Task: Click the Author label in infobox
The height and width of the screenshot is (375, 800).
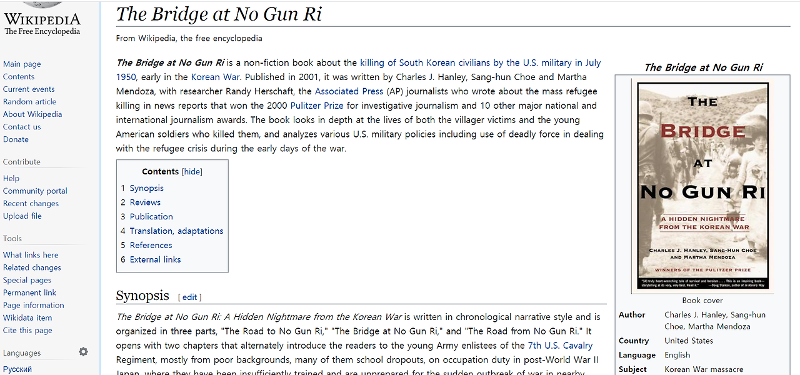Action: point(632,315)
